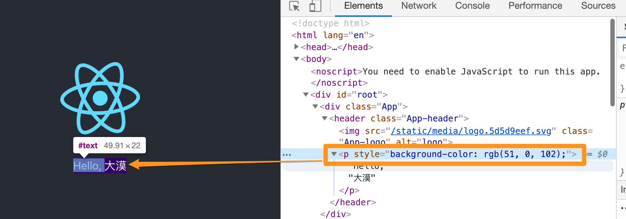Collapse the p style element node
626x219 pixels.
pos(334,154)
